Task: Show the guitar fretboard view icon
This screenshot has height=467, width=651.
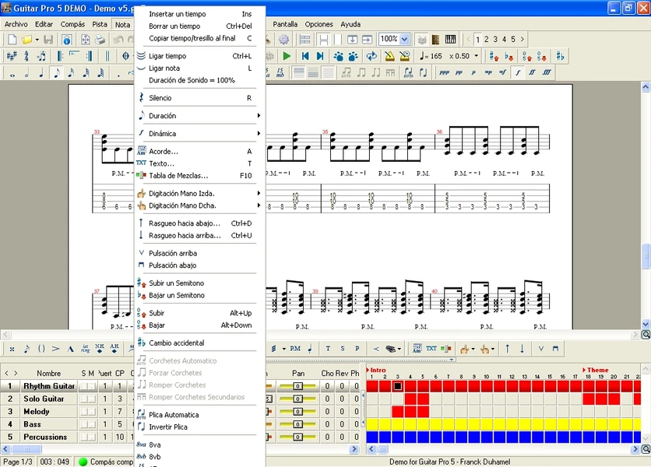Action: pos(435,40)
